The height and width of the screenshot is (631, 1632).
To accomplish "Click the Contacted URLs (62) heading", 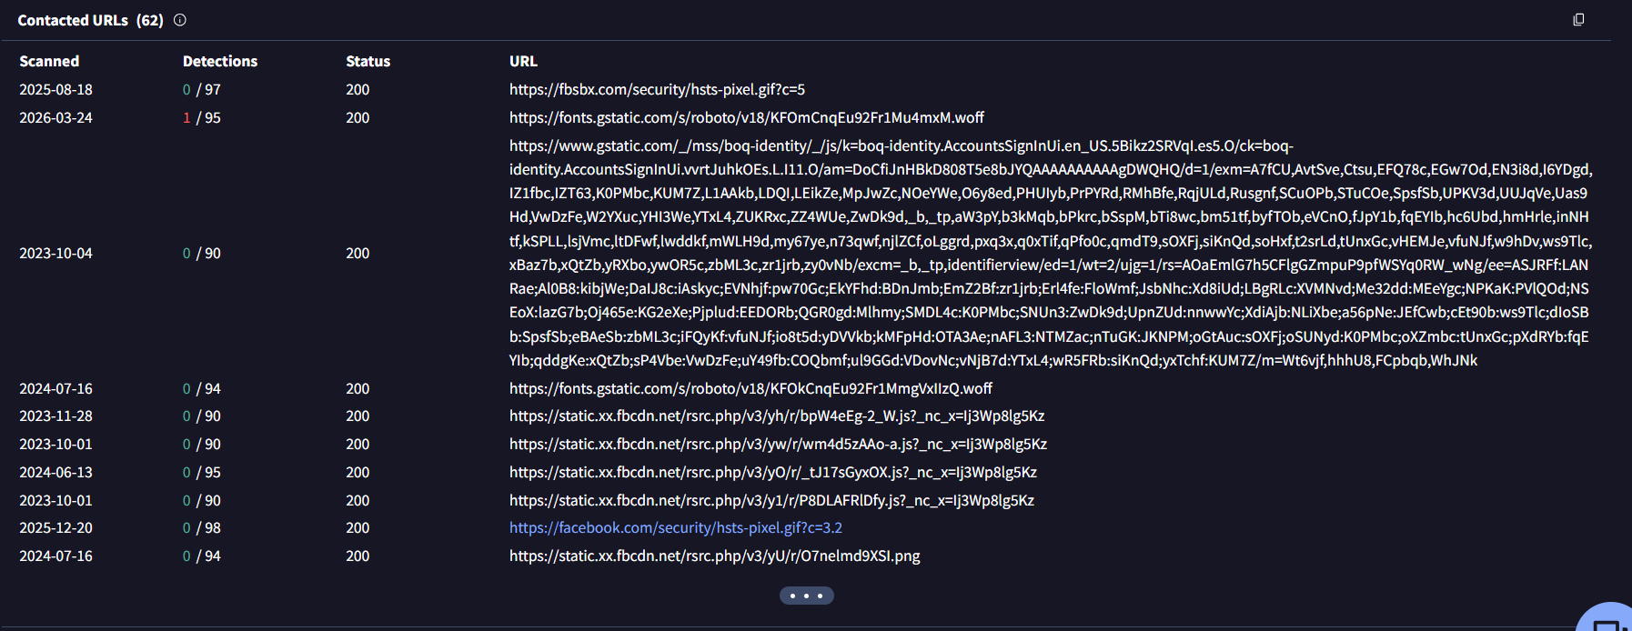I will (90, 20).
